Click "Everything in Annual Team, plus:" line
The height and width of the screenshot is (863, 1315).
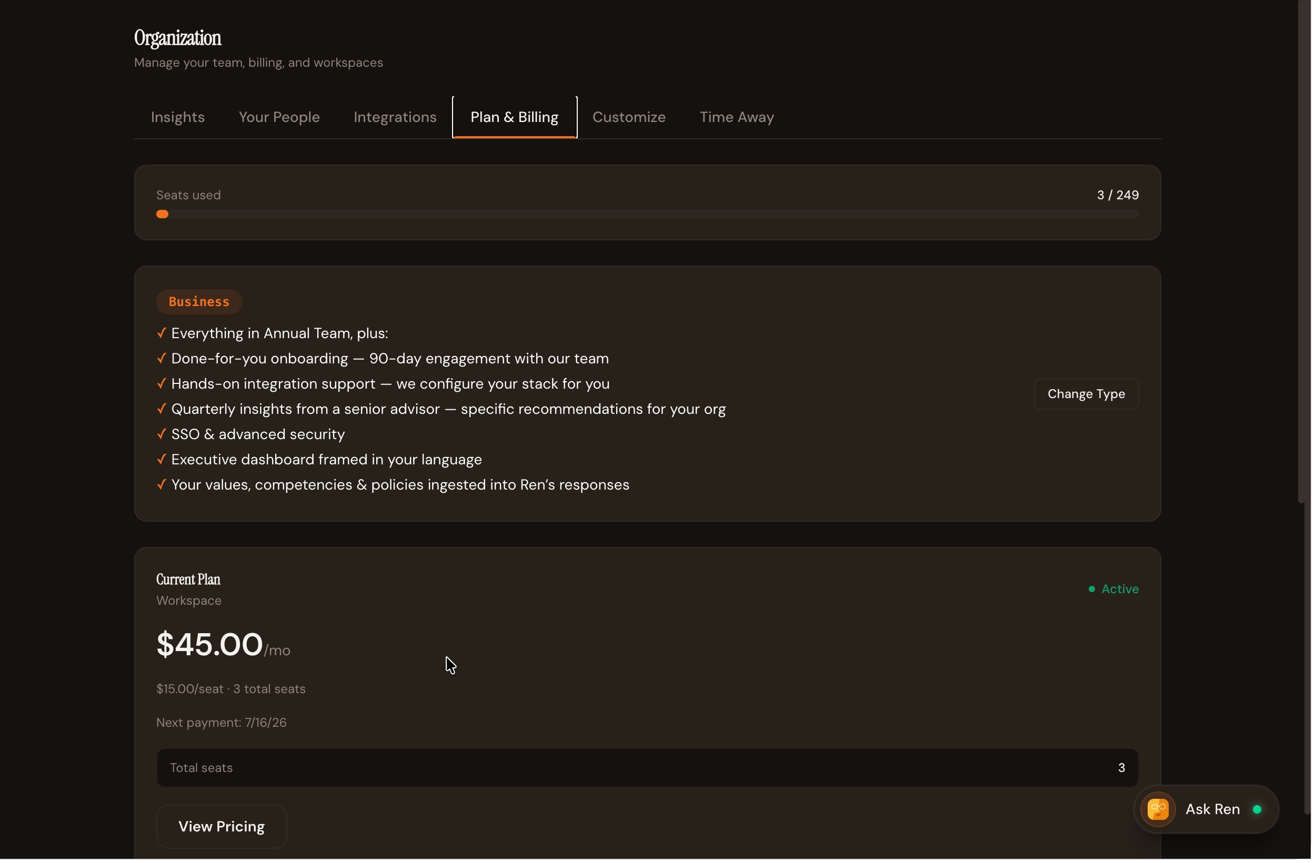pos(280,334)
